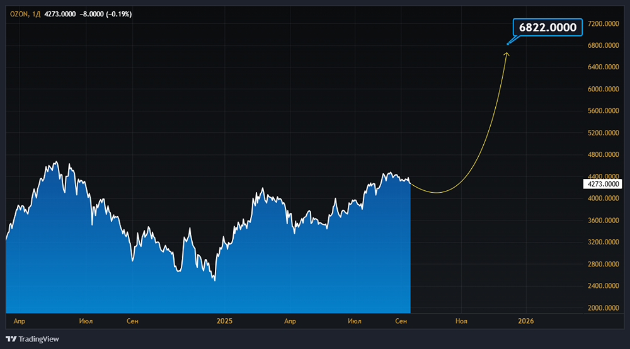
Task: Click the 2026 label on time axis
Action: pos(526,321)
